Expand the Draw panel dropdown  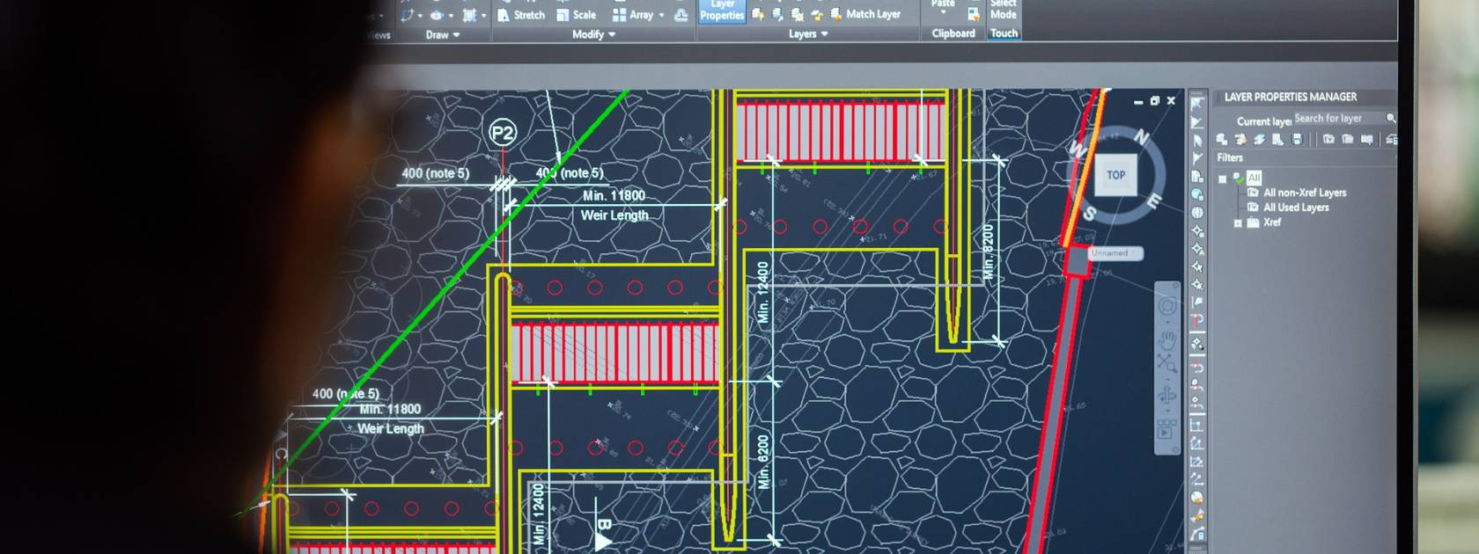443,35
